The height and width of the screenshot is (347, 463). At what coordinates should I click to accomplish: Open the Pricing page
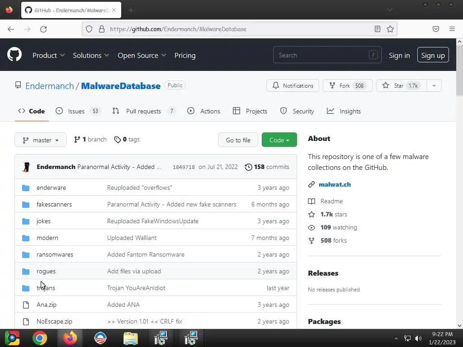[x=185, y=55]
